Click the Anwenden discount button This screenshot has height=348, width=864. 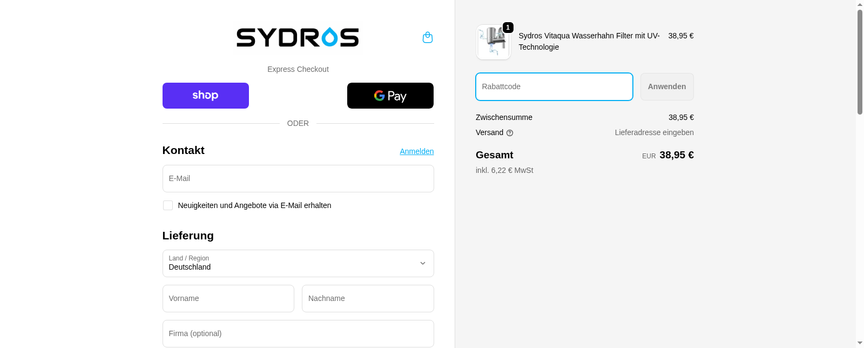click(x=667, y=86)
